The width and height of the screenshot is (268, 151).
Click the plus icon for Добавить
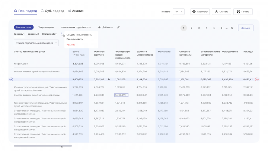coord(99,27)
